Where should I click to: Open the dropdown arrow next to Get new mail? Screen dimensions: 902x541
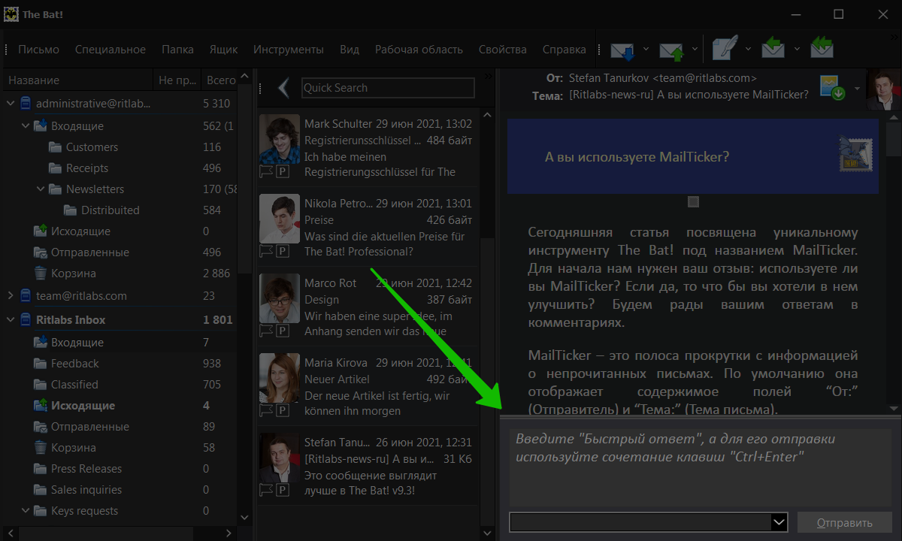(x=646, y=50)
